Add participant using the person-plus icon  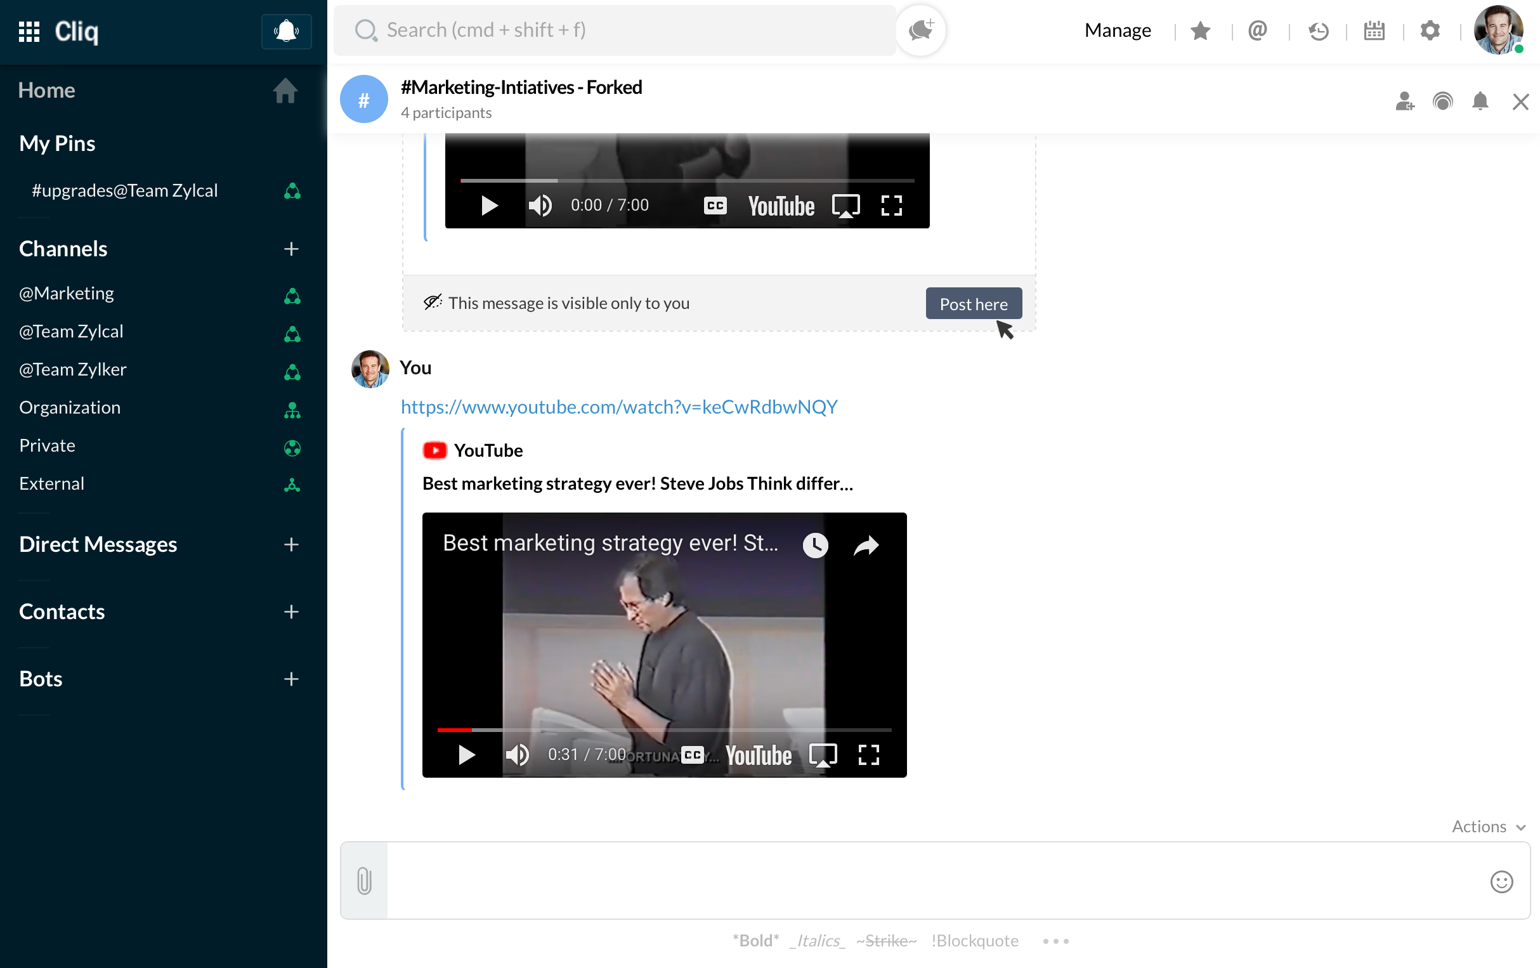1405,101
